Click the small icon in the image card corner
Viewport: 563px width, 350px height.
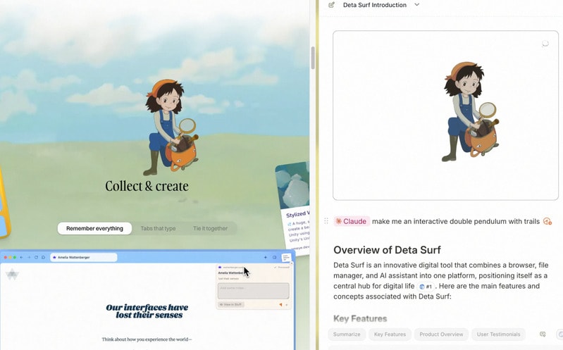545,44
